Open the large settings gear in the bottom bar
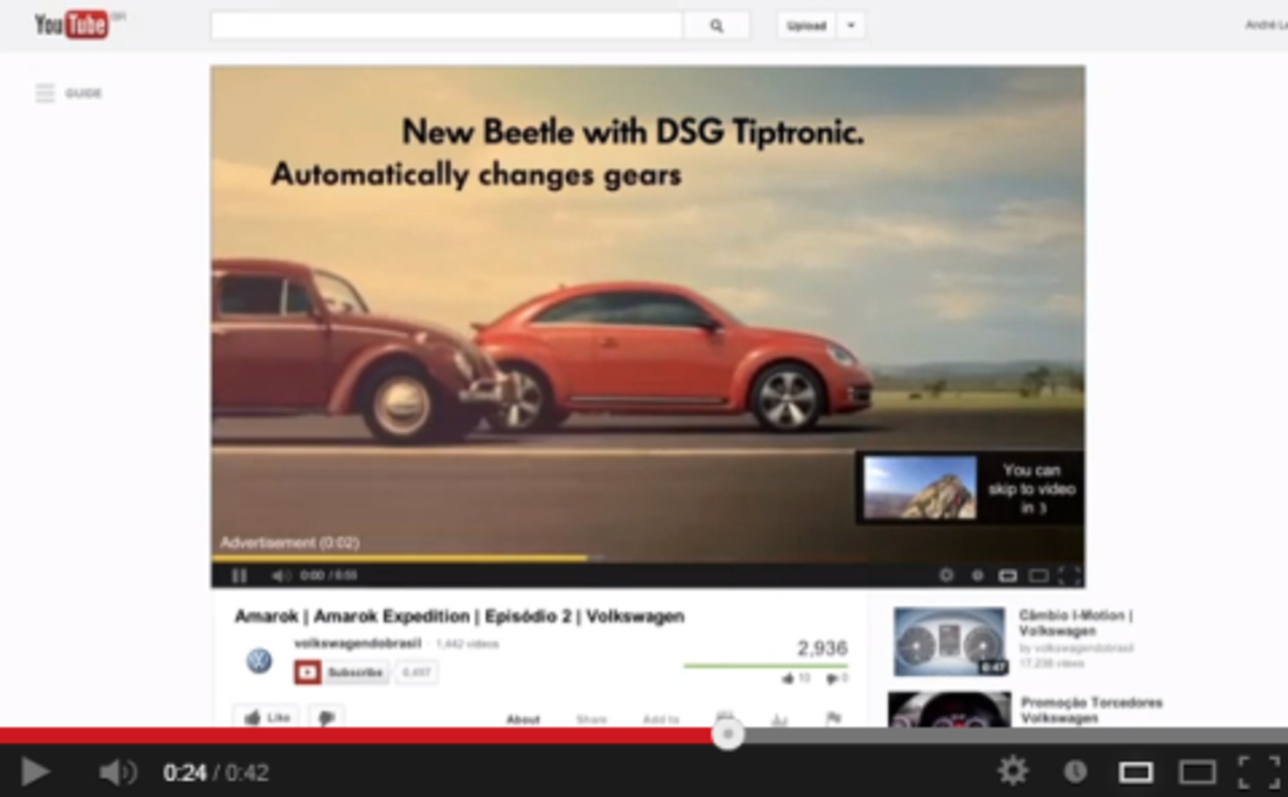The width and height of the screenshot is (1288, 797). [x=1012, y=770]
